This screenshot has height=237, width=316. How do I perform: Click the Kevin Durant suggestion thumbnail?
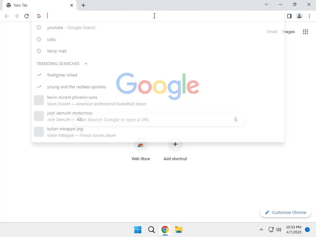tap(39, 100)
